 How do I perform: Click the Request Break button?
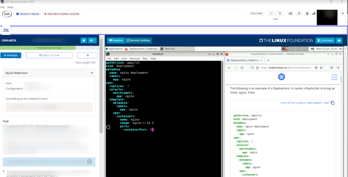click(27, 14)
